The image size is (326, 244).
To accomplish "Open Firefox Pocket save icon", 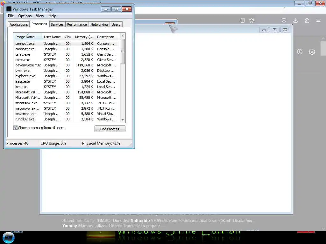I will (x=284, y=20).
